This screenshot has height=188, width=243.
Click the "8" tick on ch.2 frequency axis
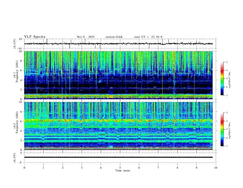tap(21, 112)
